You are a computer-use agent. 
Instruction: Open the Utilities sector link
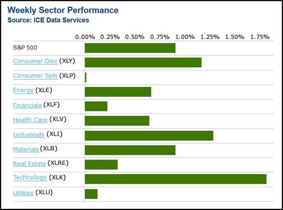point(23,192)
